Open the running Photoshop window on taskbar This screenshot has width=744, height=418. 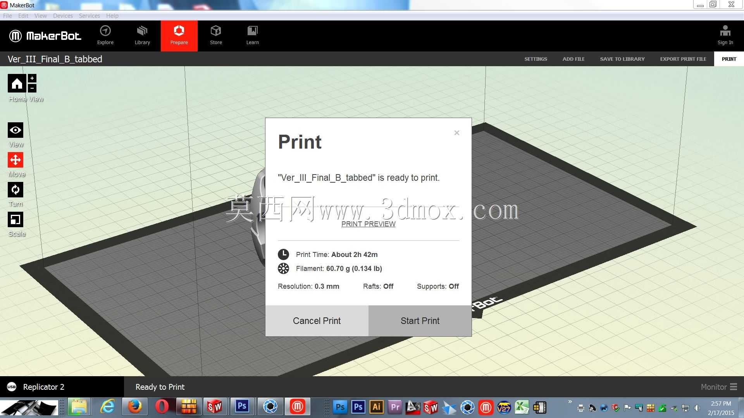point(242,407)
